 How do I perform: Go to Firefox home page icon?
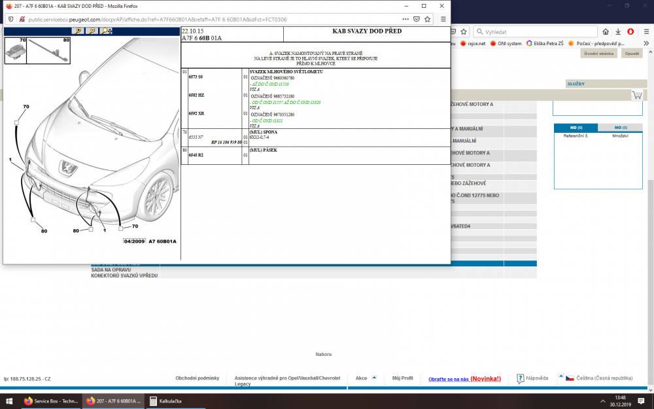(x=606, y=31)
